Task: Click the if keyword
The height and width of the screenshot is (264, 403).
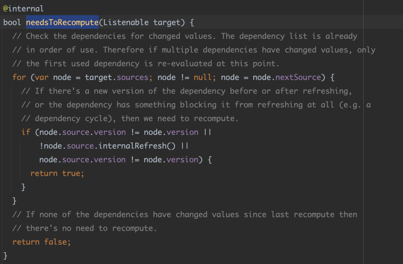Action: tap(26, 132)
